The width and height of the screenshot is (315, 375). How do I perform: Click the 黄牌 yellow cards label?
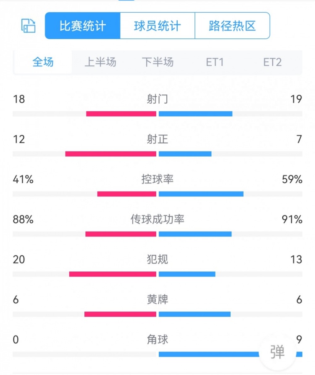click(157, 300)
